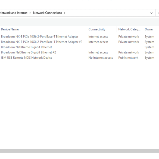159x159 pixels.
Task: Select the Broadcom NX-E 10Gb Ethernet Adapter row
Action: [x=40, y=37]
